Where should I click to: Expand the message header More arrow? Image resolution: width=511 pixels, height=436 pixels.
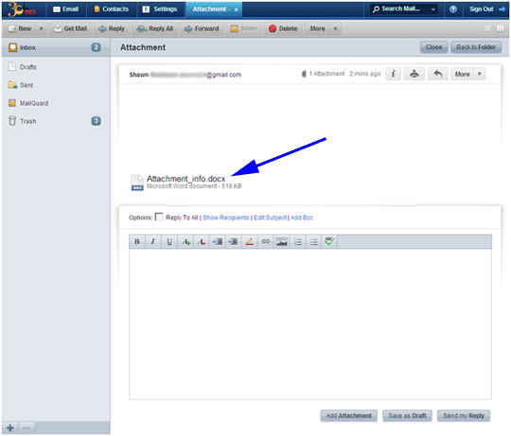480,74
